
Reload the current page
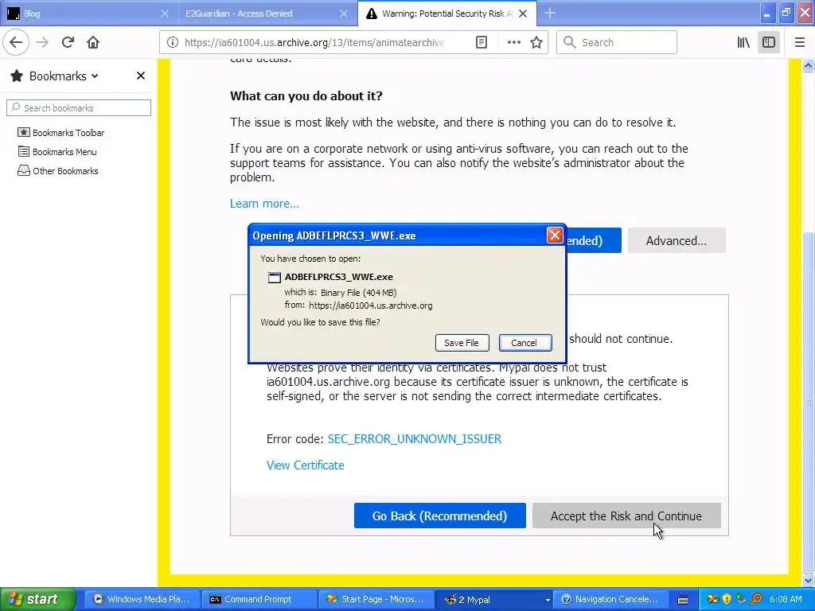68,42
